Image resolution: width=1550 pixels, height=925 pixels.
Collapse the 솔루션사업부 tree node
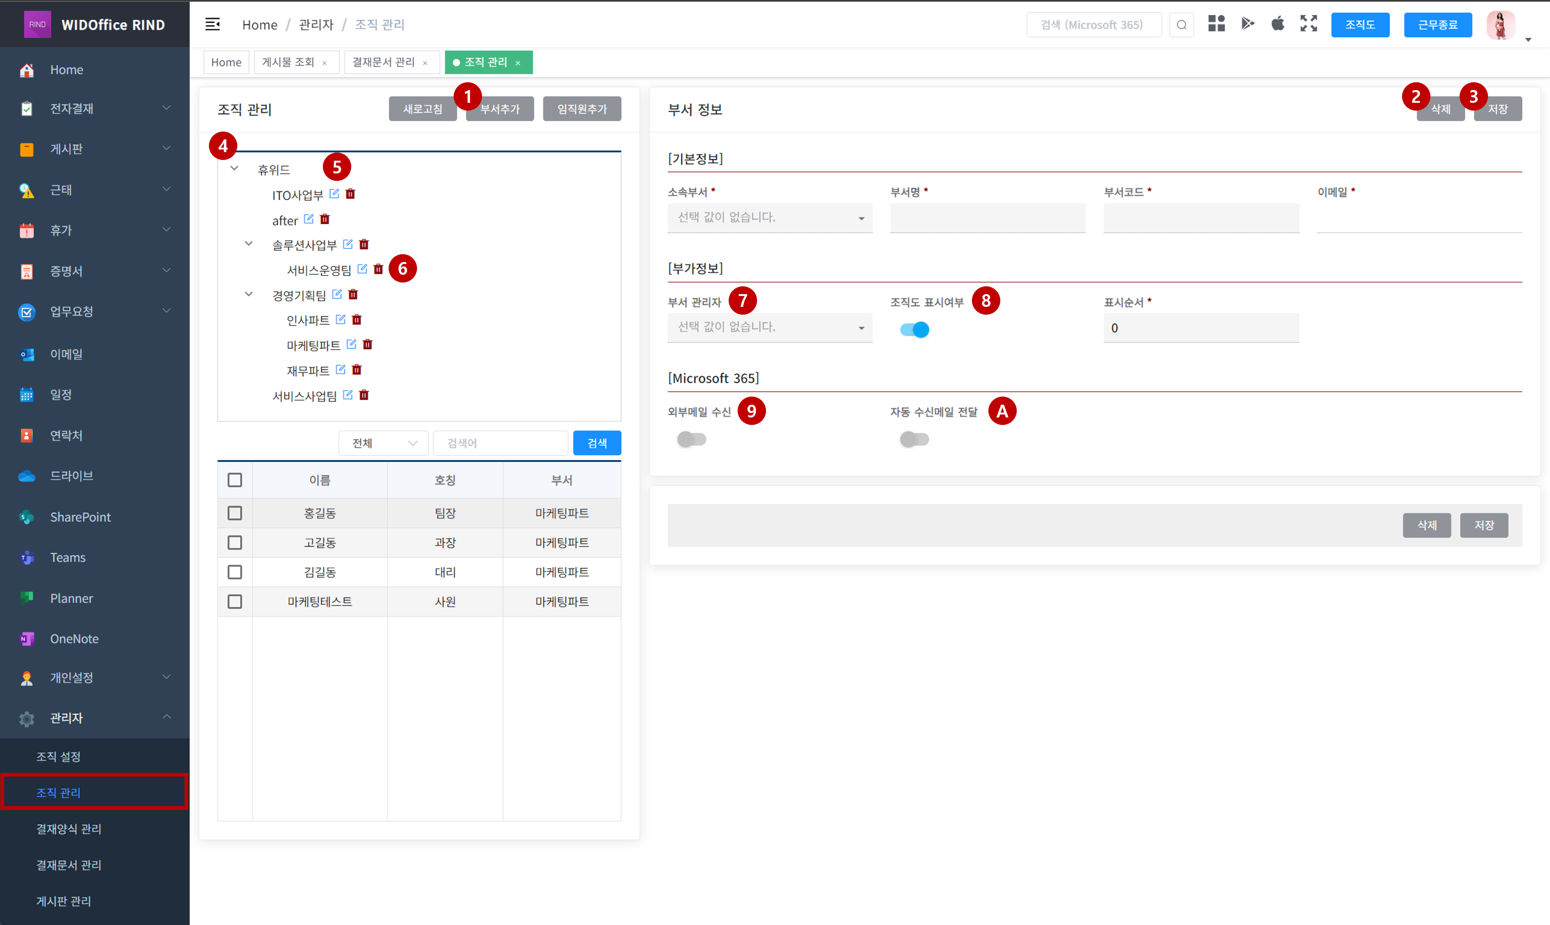point(248,244)
